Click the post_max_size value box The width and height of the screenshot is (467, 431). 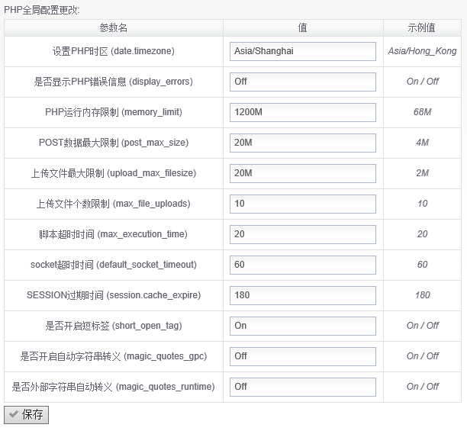pos(302,143)
